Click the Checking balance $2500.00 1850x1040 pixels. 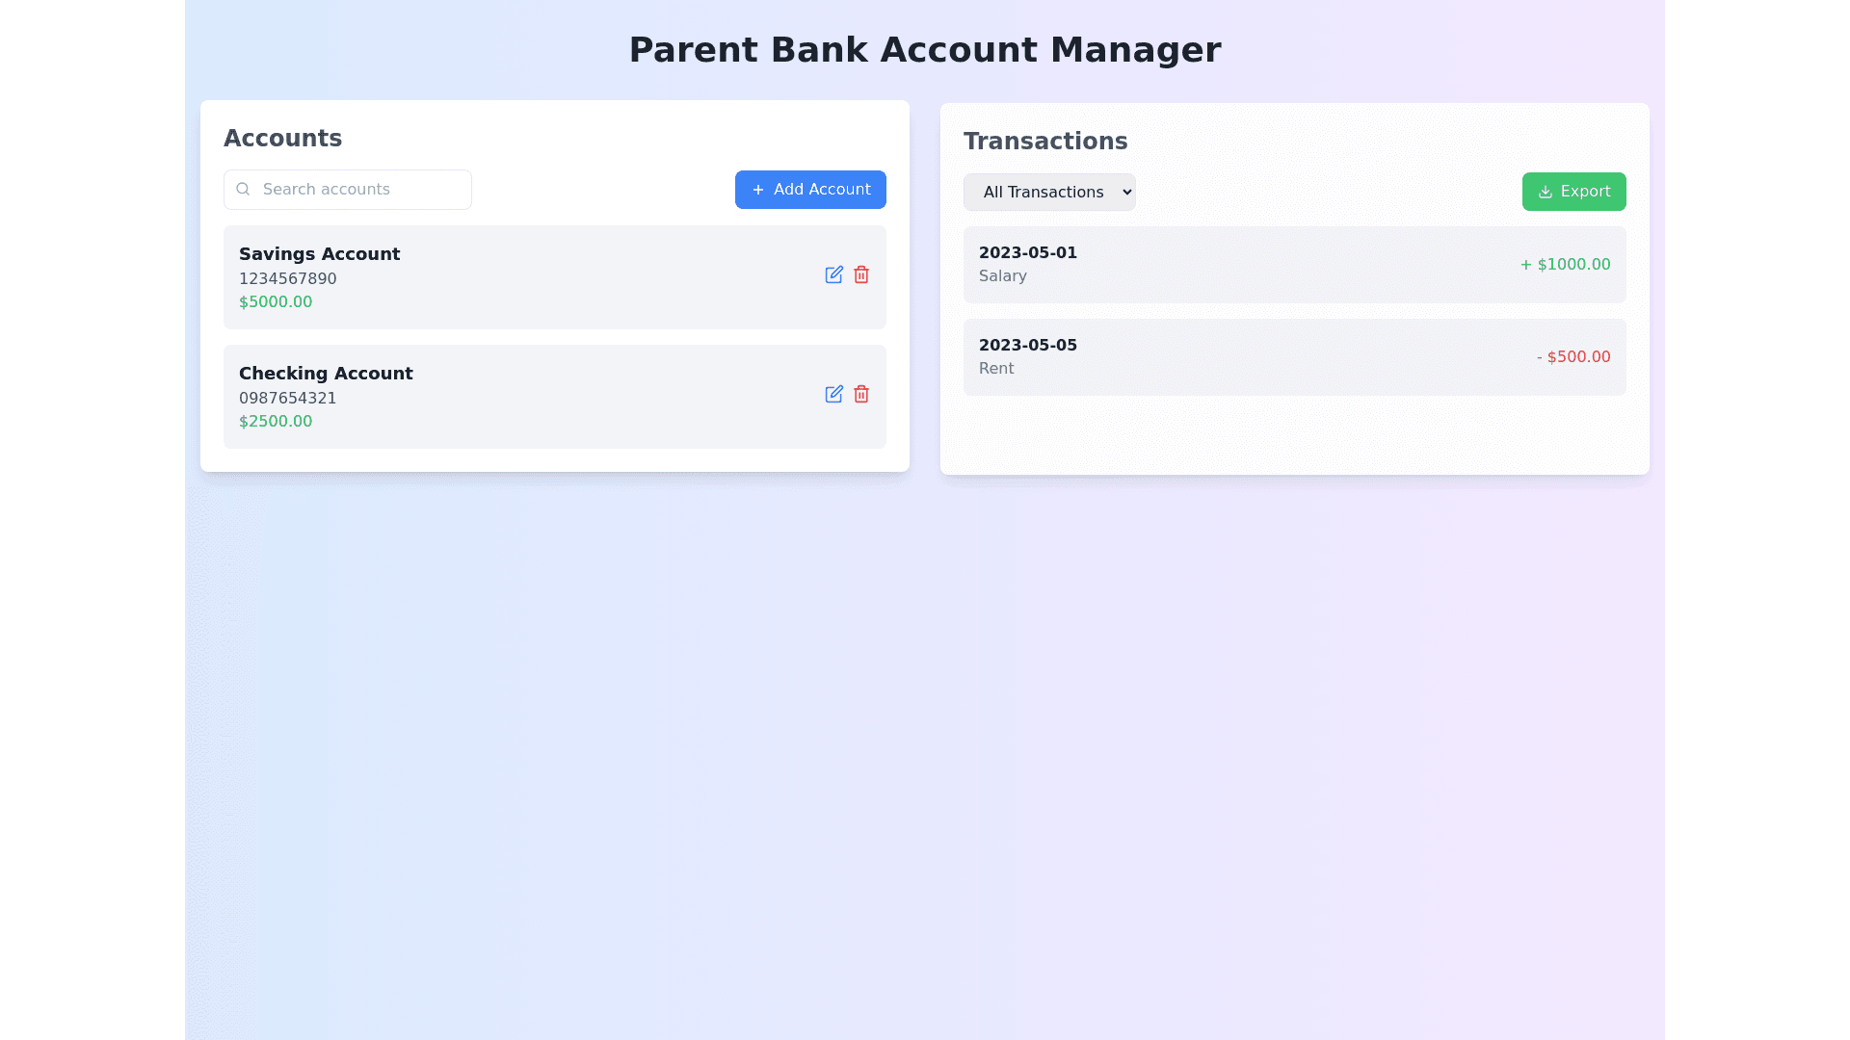click(276, 422)
